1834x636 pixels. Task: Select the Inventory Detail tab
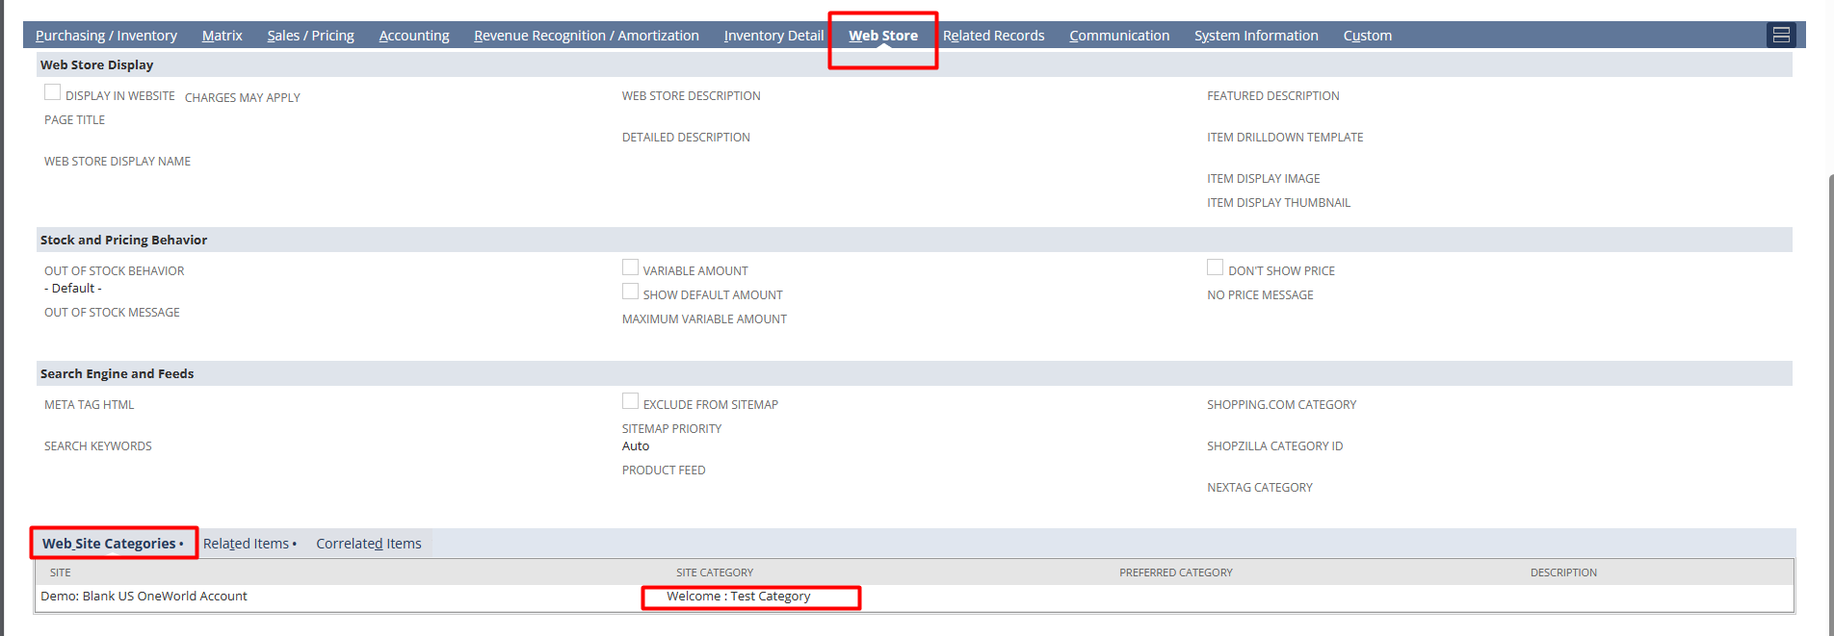pos(773,36)
